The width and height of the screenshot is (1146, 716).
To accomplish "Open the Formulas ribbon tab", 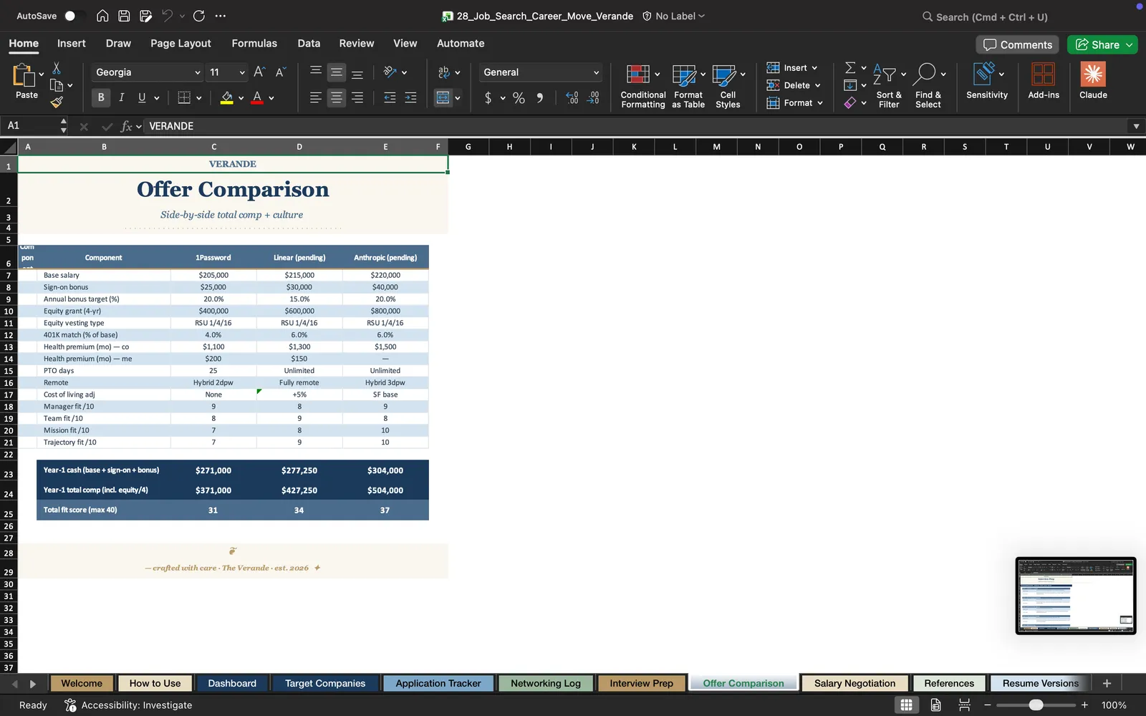I will click(254, 43).
